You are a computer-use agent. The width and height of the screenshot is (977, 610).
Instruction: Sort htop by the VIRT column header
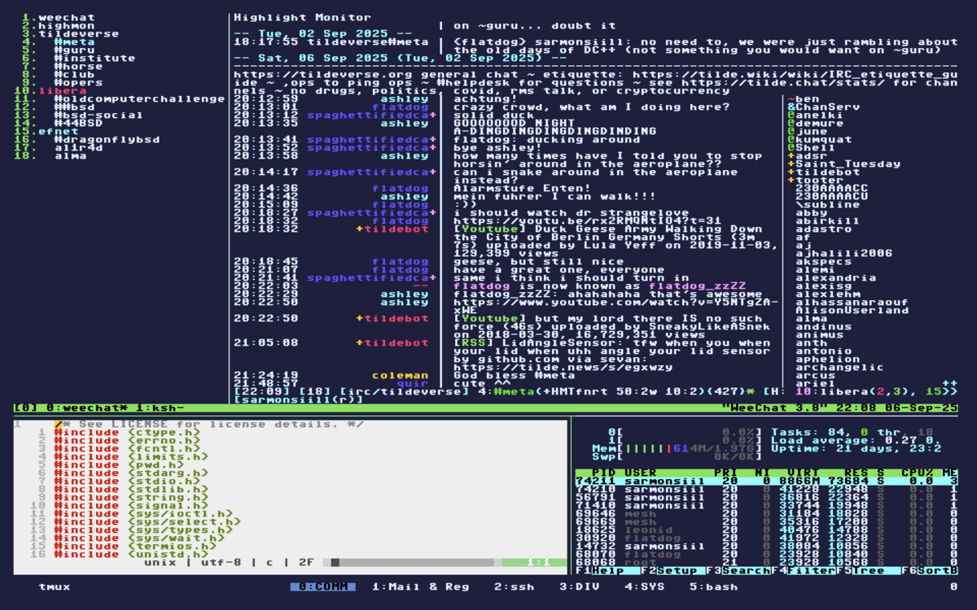coord(803,473)
